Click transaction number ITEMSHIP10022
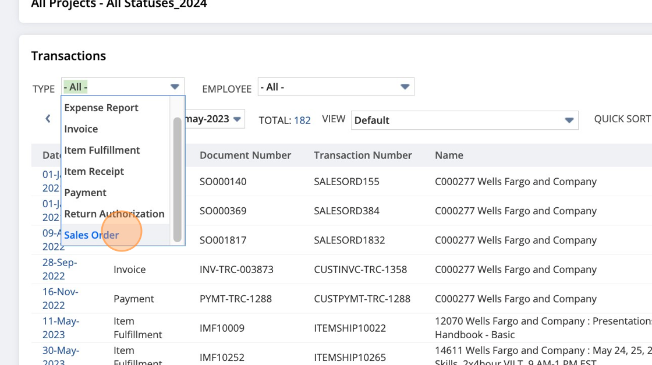Viewport: 652px width, 365px height. click(x=350, y=328)
